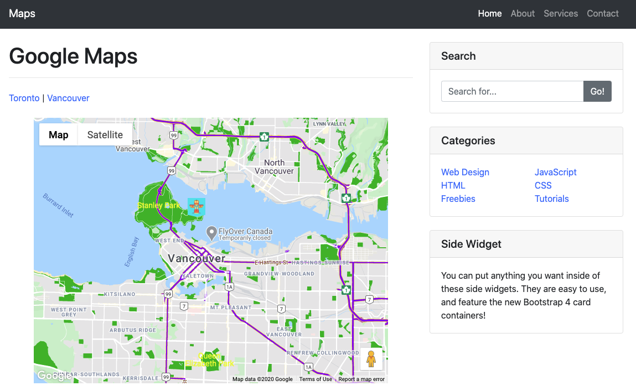
Task: Open the JavaScript category link
Action: [x=555, y=172]
